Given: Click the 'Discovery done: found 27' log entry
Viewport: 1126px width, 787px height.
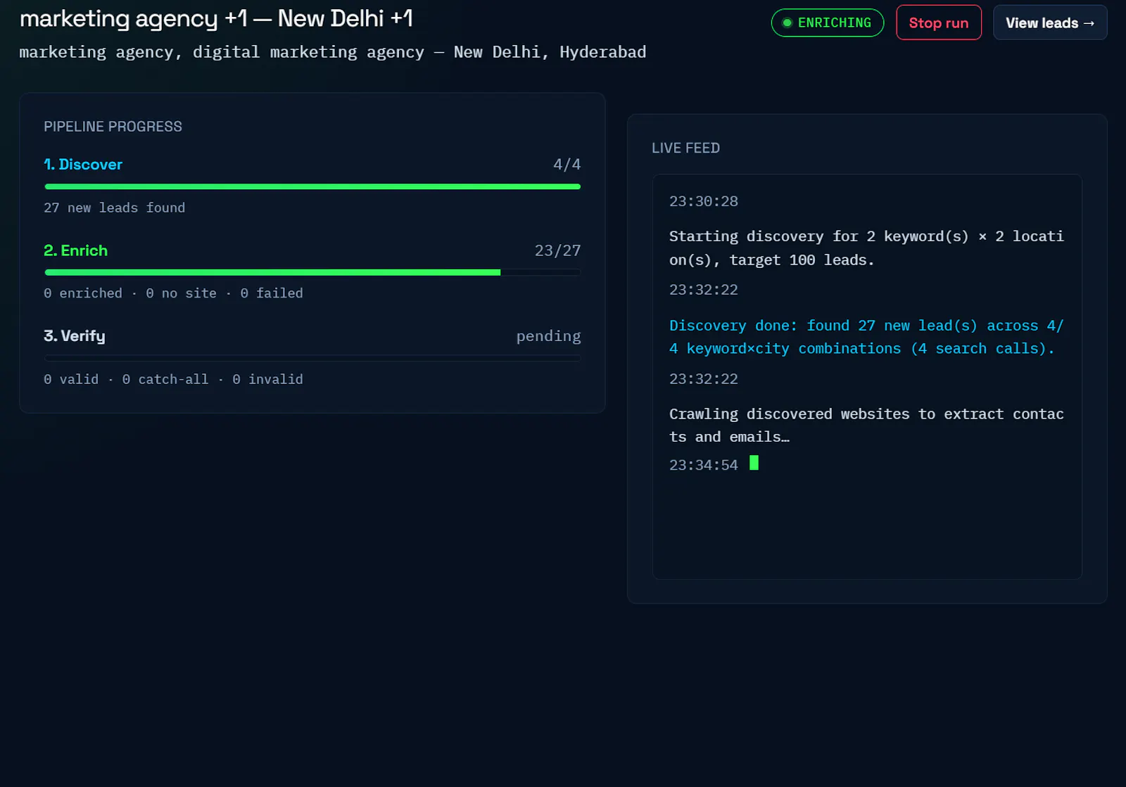Looking at the screenshot, I should click(x=866, y=337).
